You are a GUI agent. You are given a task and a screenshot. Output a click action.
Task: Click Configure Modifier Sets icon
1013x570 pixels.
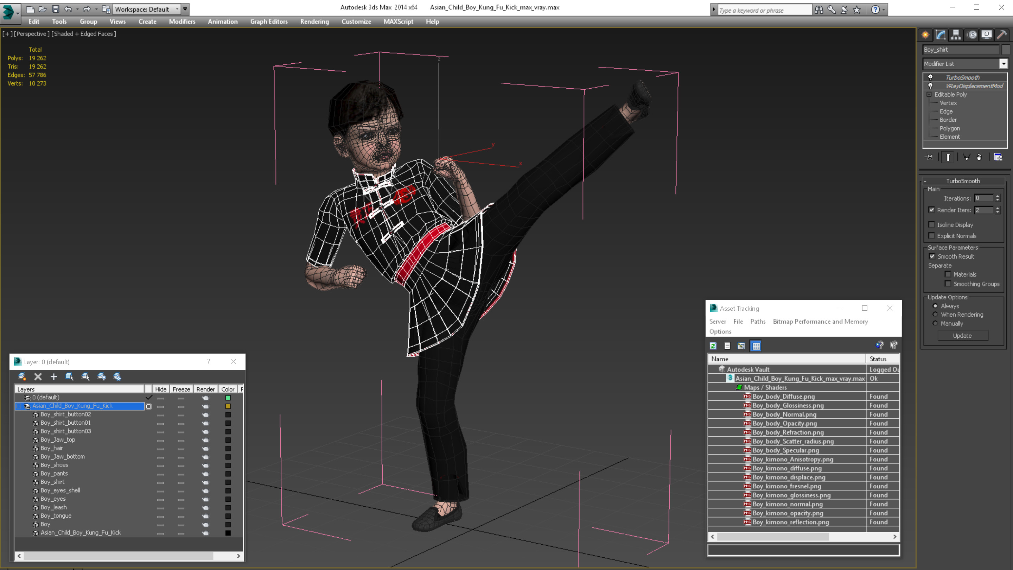(998, 157)
